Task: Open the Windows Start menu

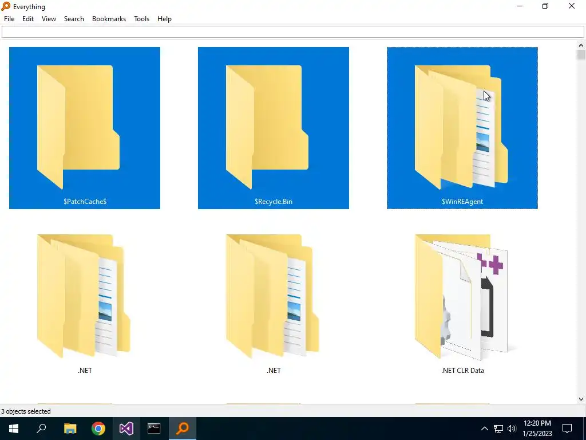Action: 14,429
